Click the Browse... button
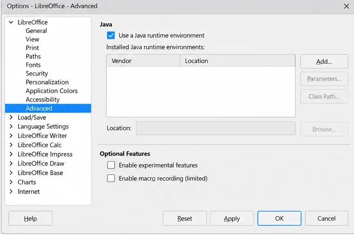 324,129
